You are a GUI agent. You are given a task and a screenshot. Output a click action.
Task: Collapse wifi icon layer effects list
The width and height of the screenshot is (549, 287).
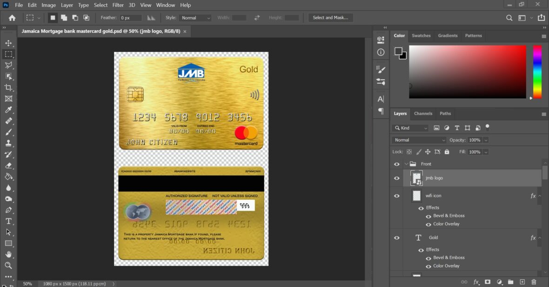click(x=540, y=196)
